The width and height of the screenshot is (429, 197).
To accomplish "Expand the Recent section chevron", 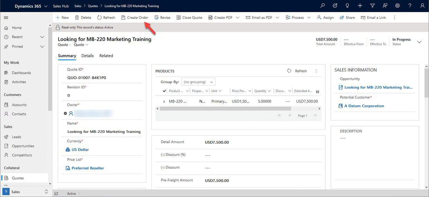I will point(42,37).
